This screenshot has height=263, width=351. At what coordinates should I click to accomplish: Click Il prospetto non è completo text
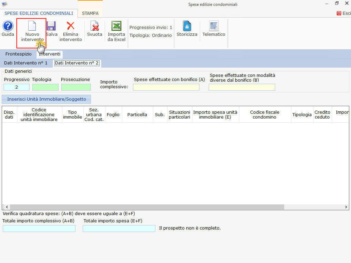tap(190, 228)
